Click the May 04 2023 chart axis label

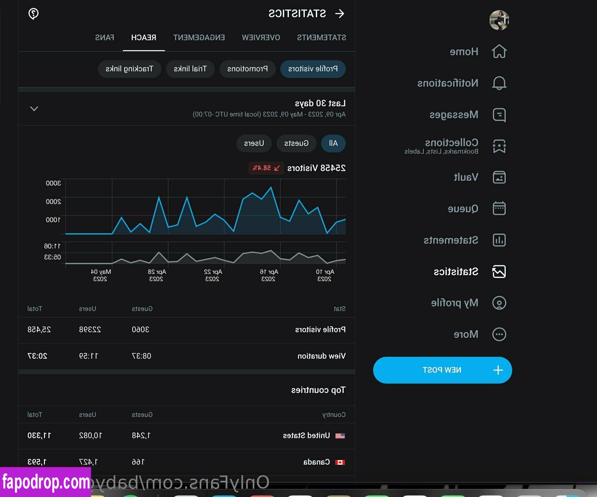point(101,275)
